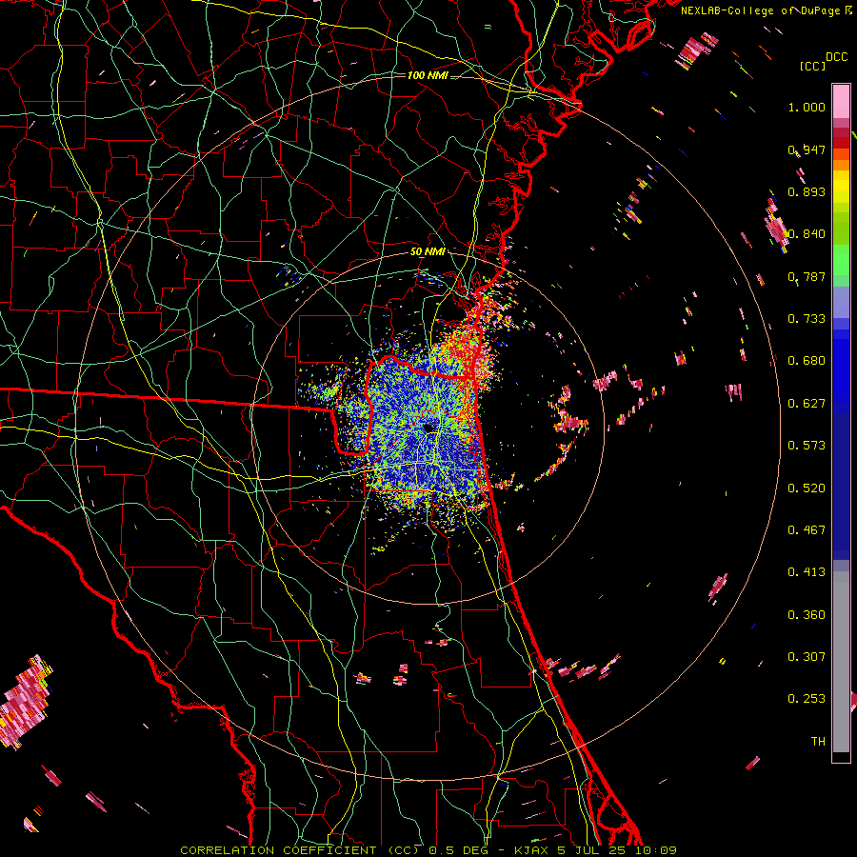Screen dimensions: 857x857
Task: Click the NEXLAB-College of DuPage title text
Action: coord(763,10)
